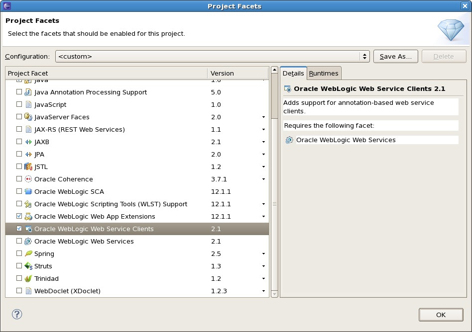The width and height of the screenshot is (472, 332).
Task: Check the Oracle Coherence checkbox
Action: (19, 179)
